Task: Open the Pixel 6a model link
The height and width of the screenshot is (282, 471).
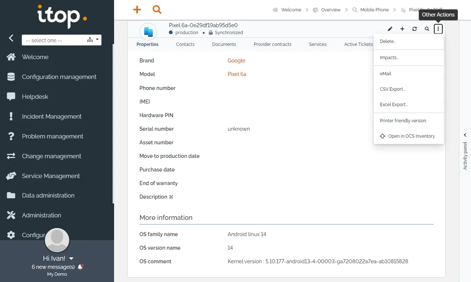Action: point(237,74)
